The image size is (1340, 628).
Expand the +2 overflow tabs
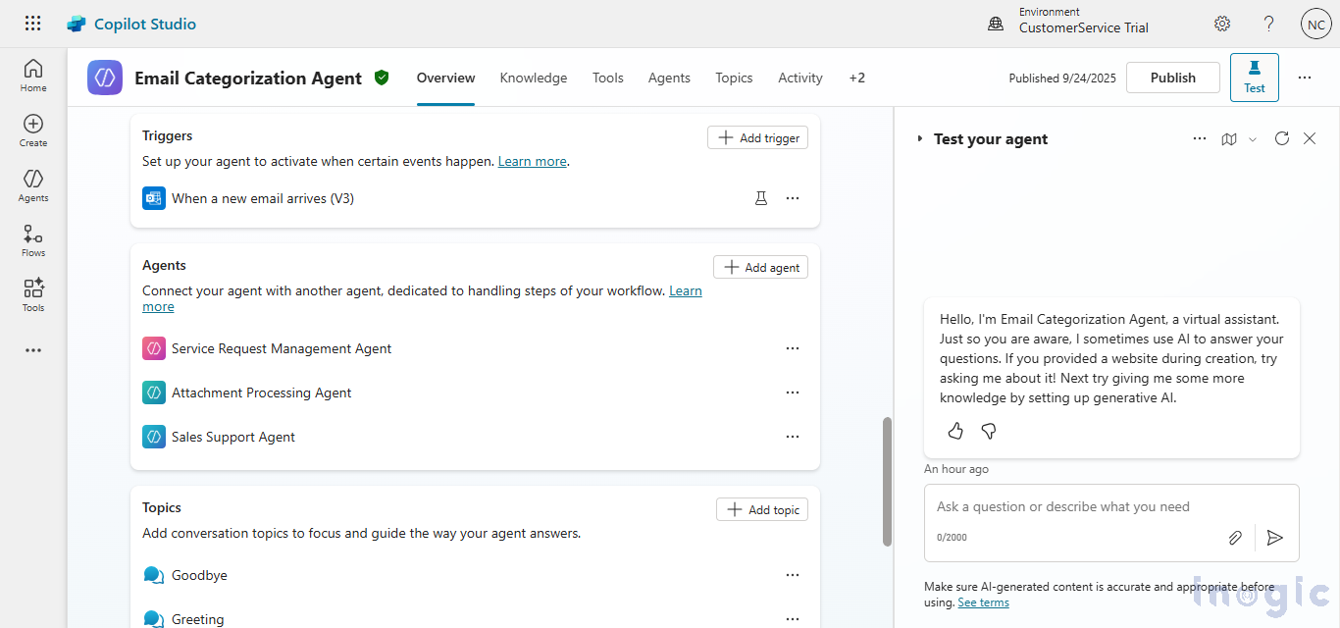pyautogui.click(x=856, y=78)
